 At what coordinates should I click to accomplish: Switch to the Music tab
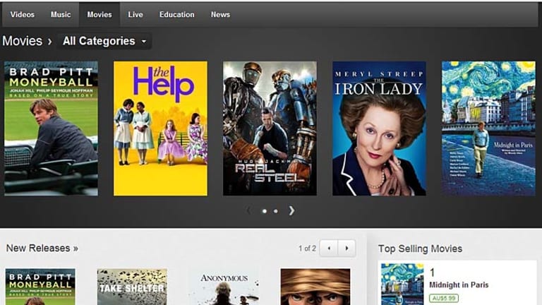pyautogui.click(x=61, y=14)
